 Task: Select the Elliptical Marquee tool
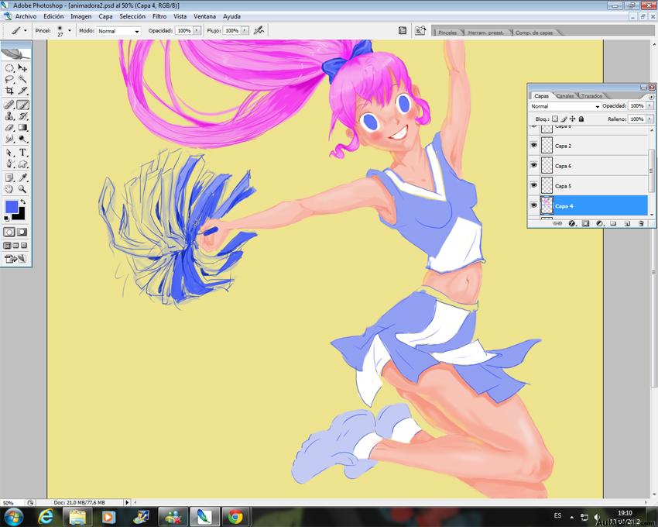pos(9,68)
